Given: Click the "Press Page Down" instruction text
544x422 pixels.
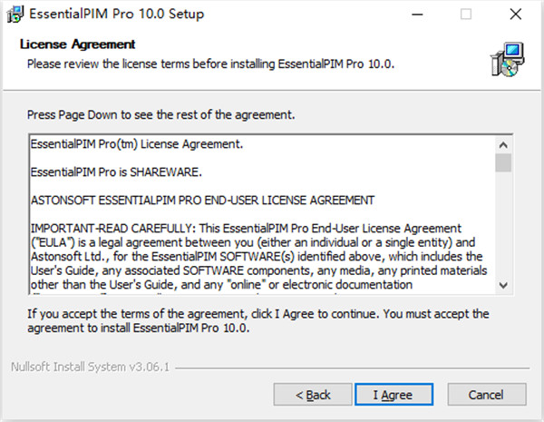Looking at the screenshot, I should pos(160,116).
